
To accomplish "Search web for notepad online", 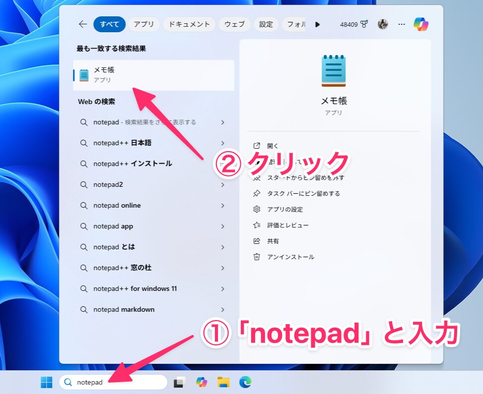I will pos(117,205).
